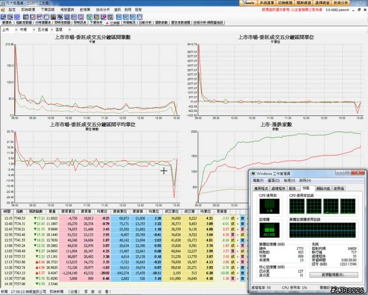
Task: Click the Task Manager title bar icon
Action: [x=253, y=173]
